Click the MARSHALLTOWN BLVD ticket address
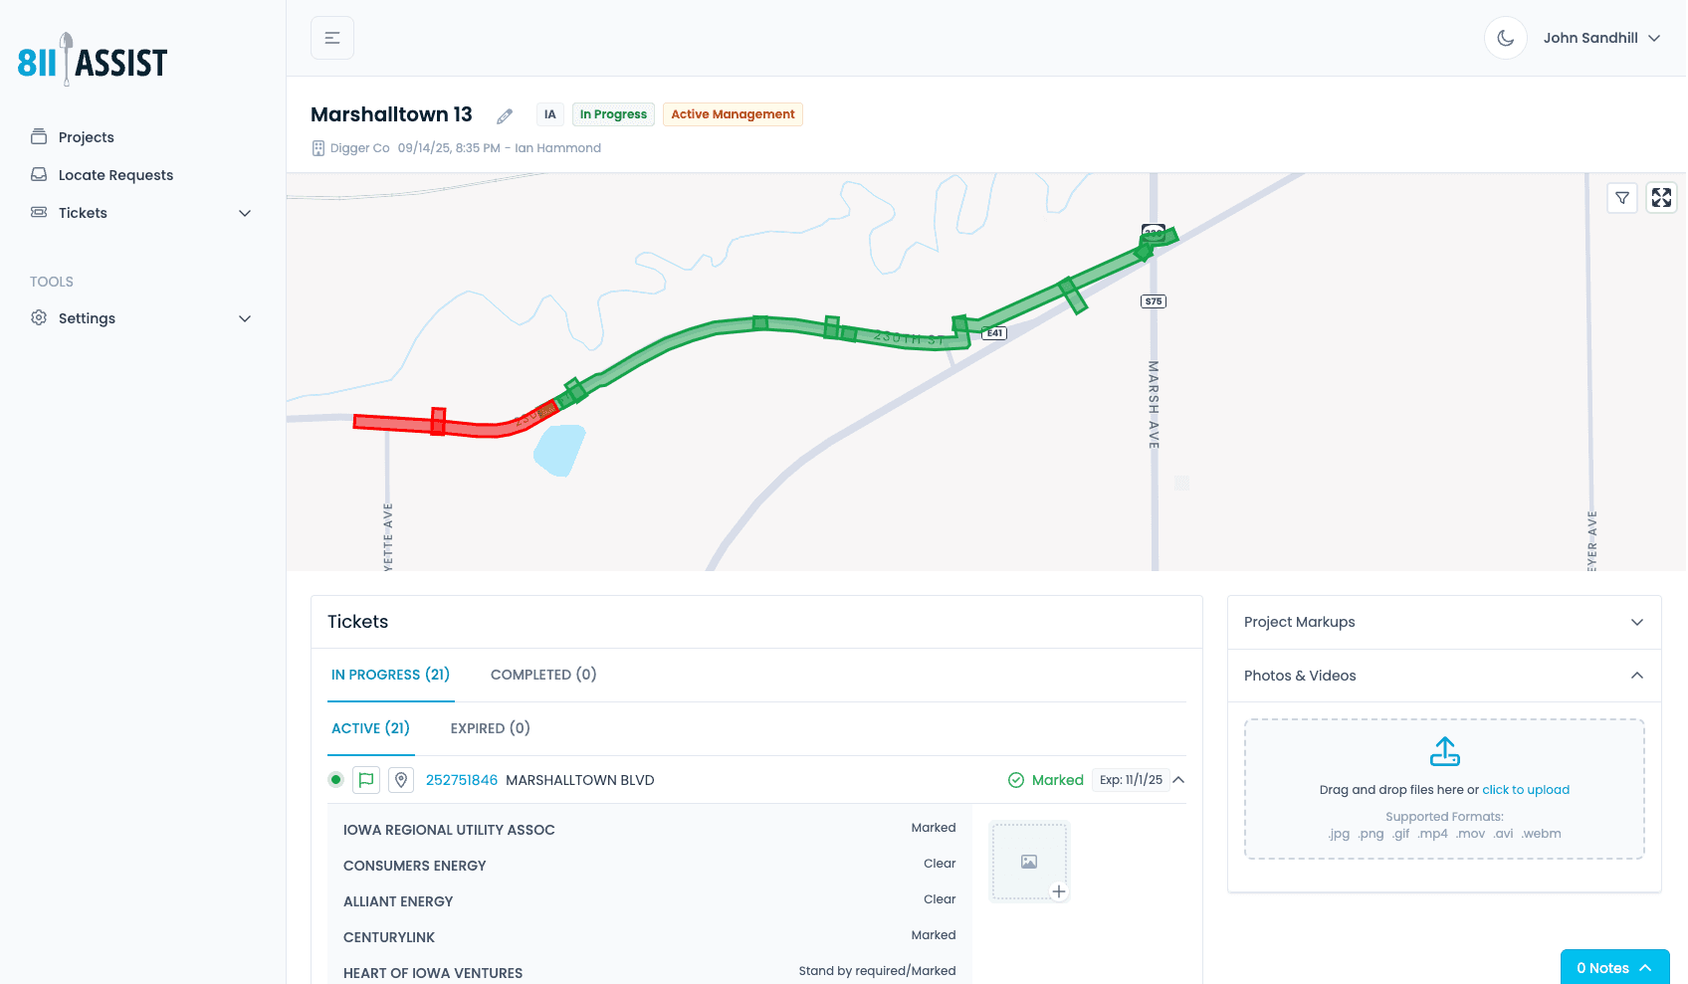Image resolution: width=1688 pixels, height=984 pixels. (580, 780)
